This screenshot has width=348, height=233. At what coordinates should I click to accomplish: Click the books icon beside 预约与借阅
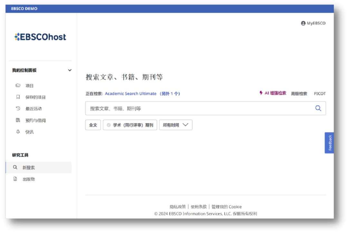[x=18, y=120]
